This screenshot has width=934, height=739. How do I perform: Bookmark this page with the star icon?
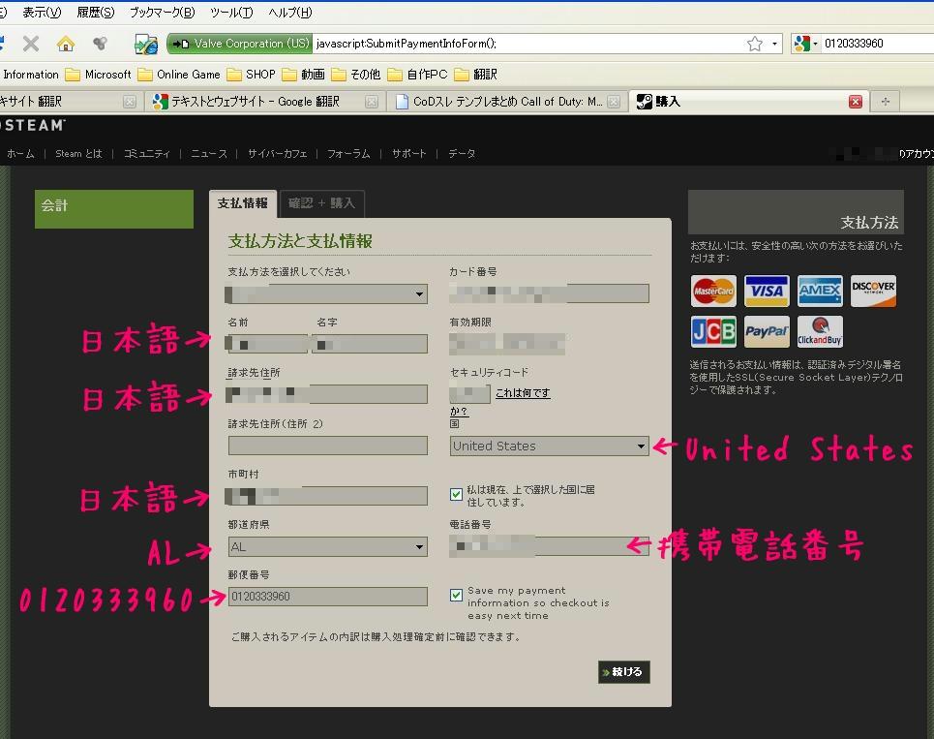click(755, 44)
